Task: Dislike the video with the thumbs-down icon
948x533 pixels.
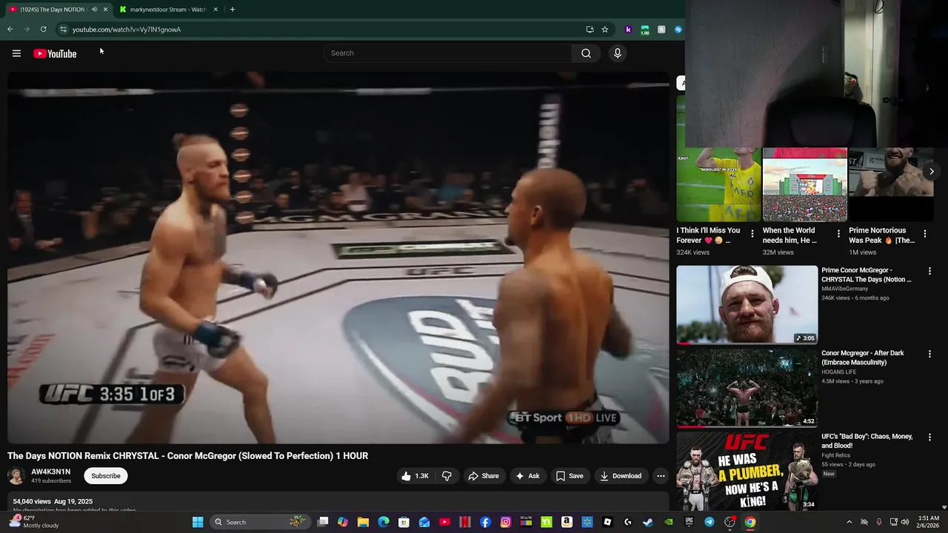Action: 447,476
